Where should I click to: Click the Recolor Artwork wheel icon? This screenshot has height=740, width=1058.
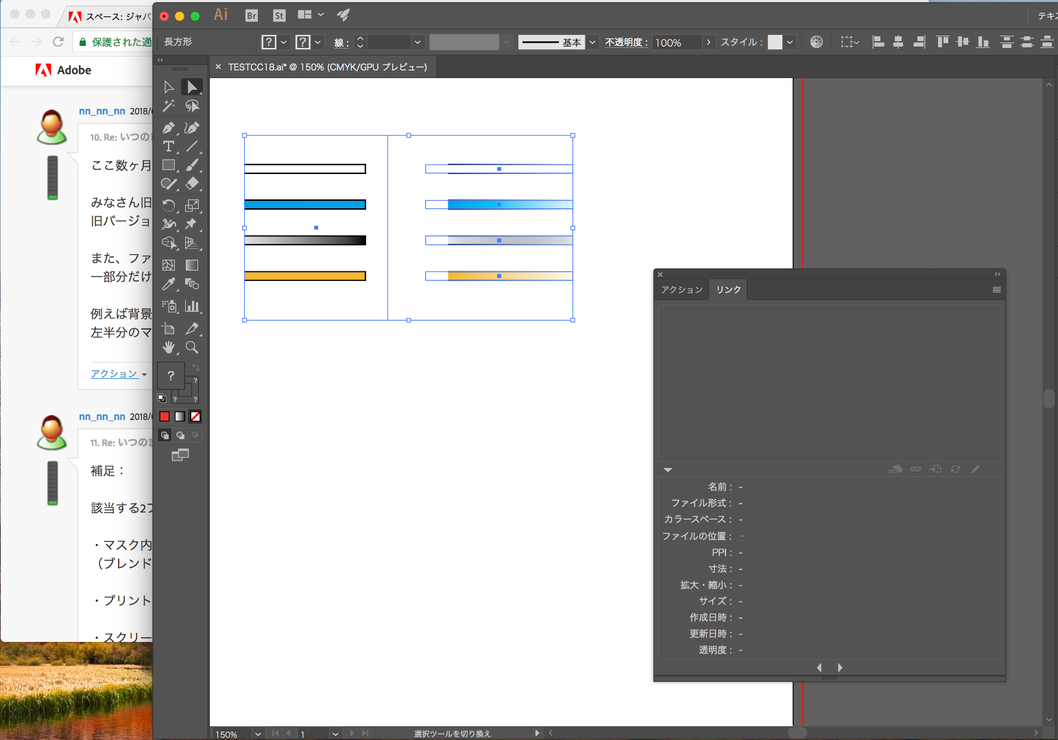(x=816, y=42)
